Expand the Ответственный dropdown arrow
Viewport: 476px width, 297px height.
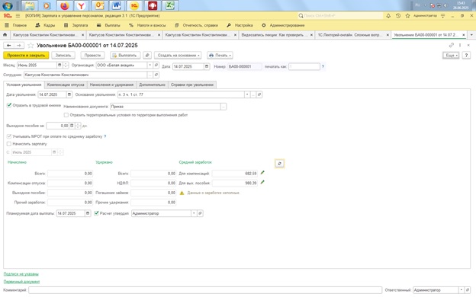pos(461,290)
